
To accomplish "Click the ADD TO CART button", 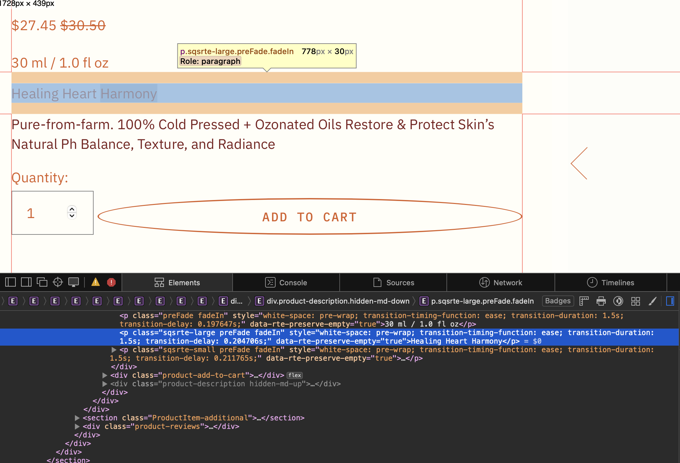I will pyautogui.click(x=310, y=217).
